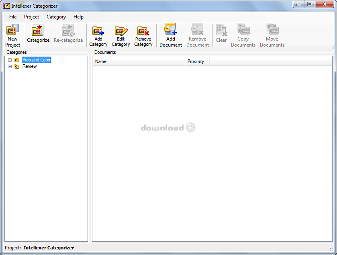Select the Review category

click(30, 66)
